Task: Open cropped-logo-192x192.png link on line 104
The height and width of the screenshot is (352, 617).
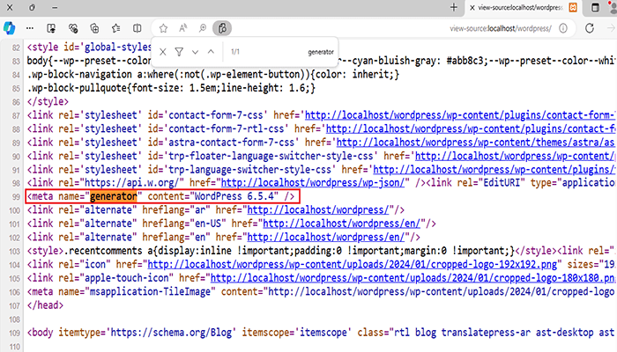Action: pos(353,264)
